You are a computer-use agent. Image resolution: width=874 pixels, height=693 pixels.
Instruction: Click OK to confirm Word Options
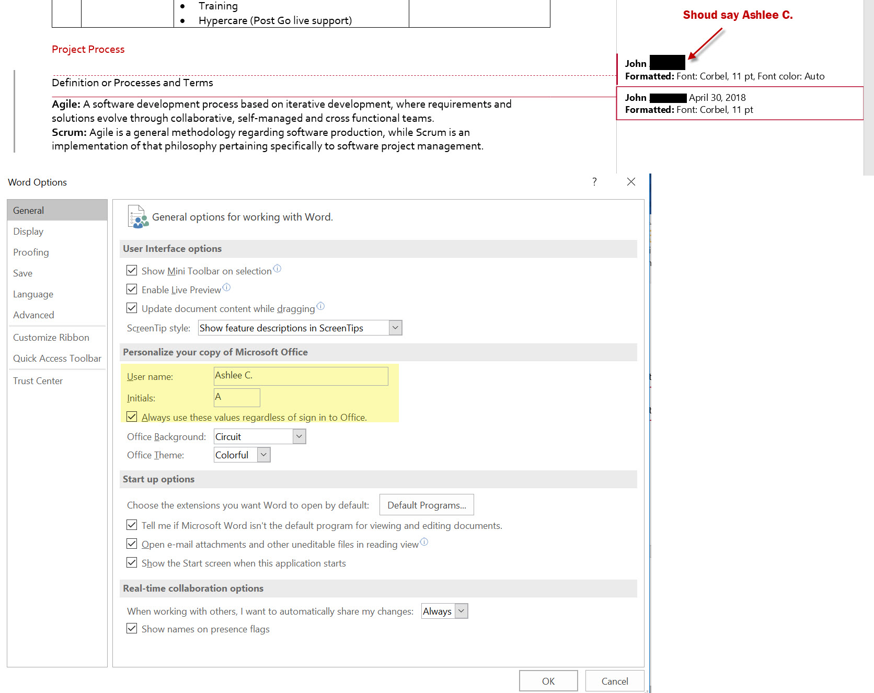[548, 681]
